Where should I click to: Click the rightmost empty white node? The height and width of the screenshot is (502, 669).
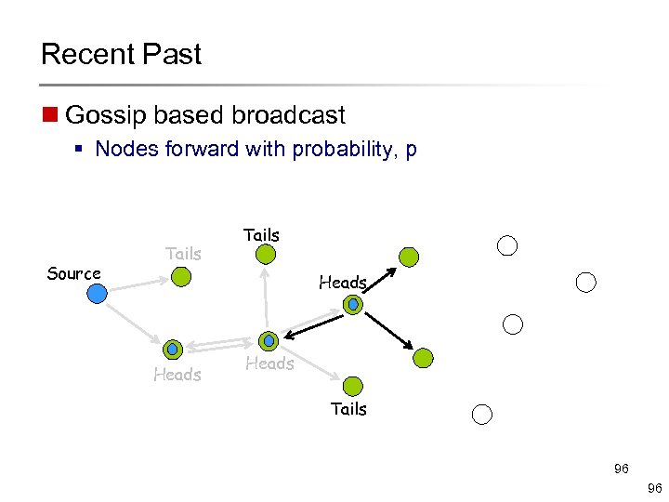tap(585, 282)
